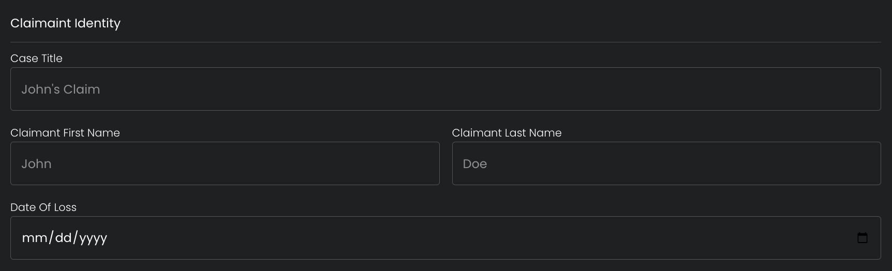Focus the Claimant Last Name field
The height and width of the screenshot is (271, 892).
tap(666, 163)
